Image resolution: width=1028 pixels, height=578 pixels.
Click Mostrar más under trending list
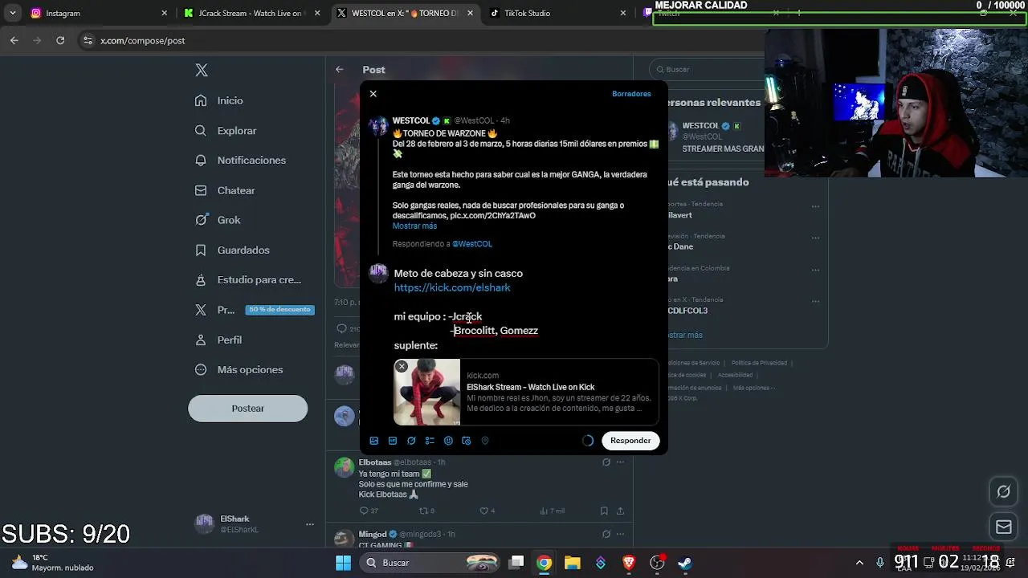(x=684, y=335)
